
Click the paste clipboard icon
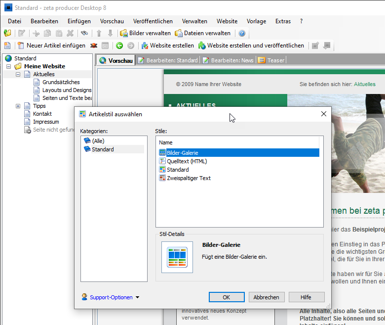59,33
